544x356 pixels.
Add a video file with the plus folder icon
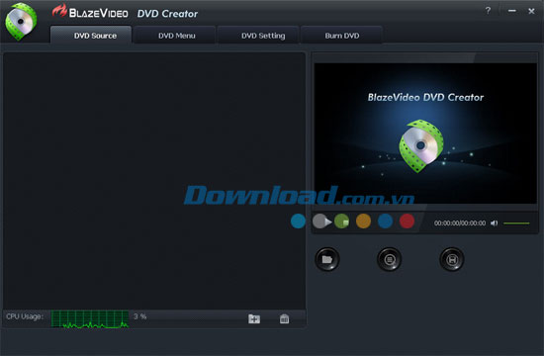254,318
